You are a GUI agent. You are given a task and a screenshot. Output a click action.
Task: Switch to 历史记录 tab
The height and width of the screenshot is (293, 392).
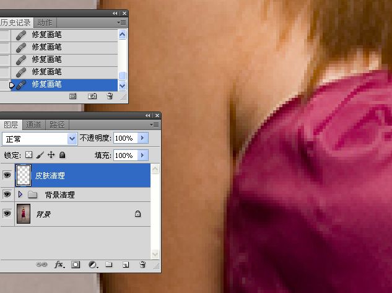15,23
